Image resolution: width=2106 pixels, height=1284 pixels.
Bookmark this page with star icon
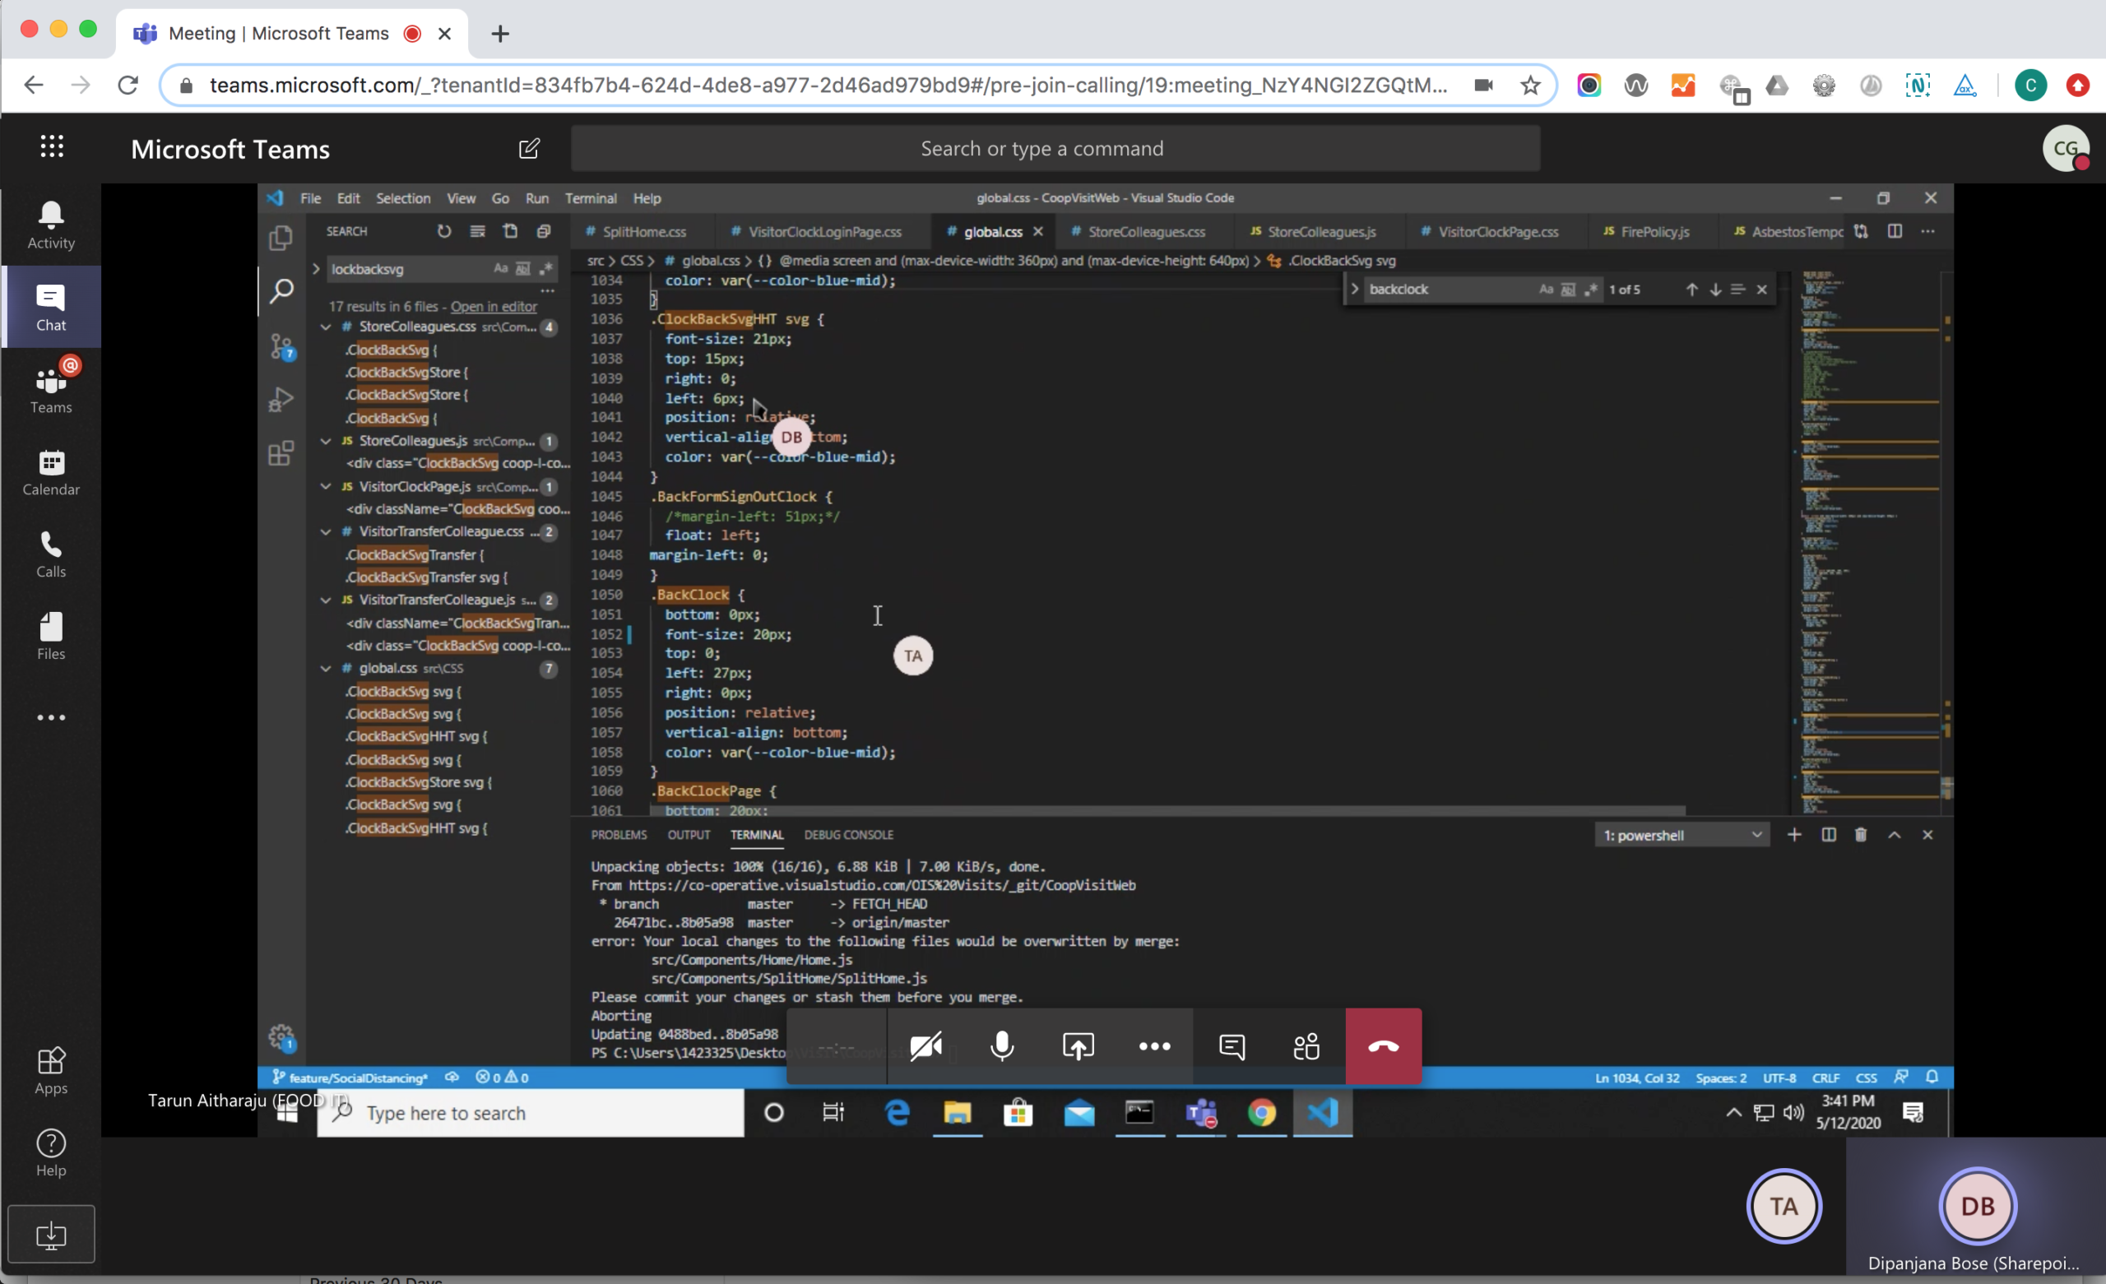(x=1530, y=86)
